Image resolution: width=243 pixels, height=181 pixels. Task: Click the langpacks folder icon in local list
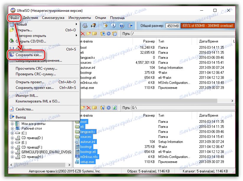77,132
